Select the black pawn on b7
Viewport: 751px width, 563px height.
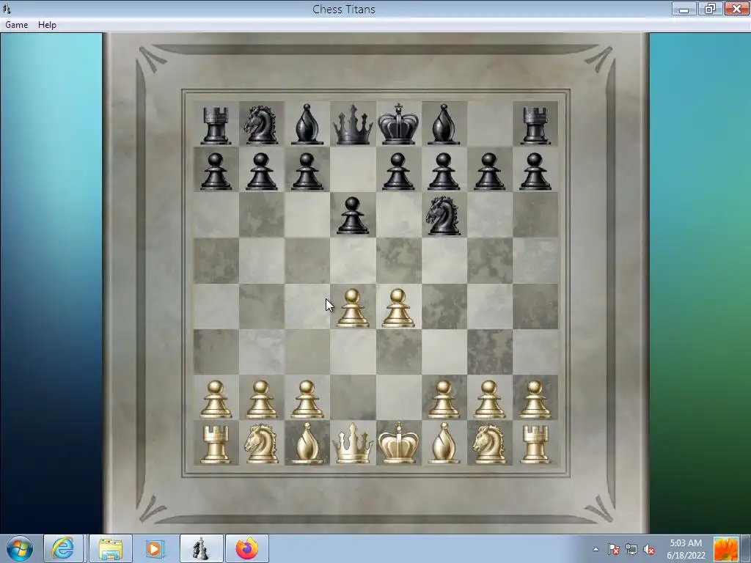pyautogui.click(x=261, y=172)
